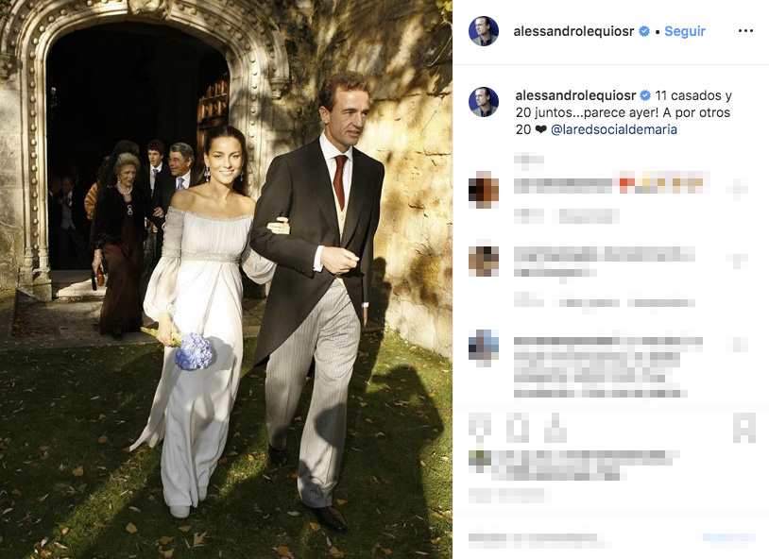
Task: Click the second commenter's avatar
Action: [x=484, y=261]
